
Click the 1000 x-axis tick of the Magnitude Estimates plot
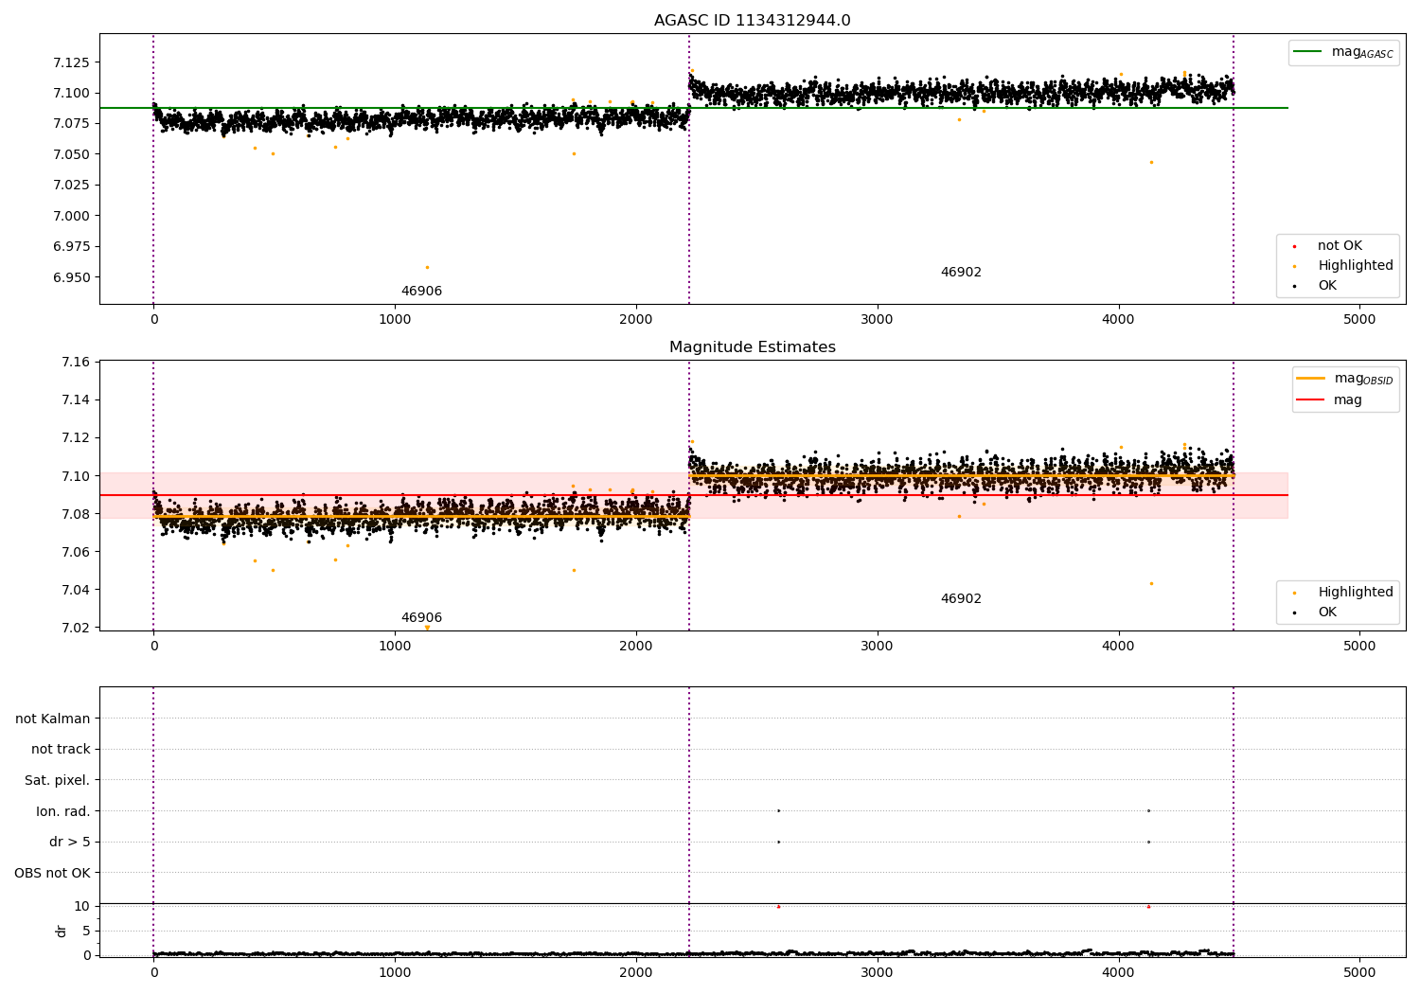395,646
